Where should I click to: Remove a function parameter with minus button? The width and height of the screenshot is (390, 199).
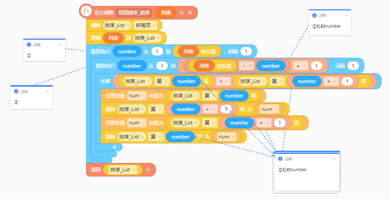pyautogui.click(x=181, y=13)
